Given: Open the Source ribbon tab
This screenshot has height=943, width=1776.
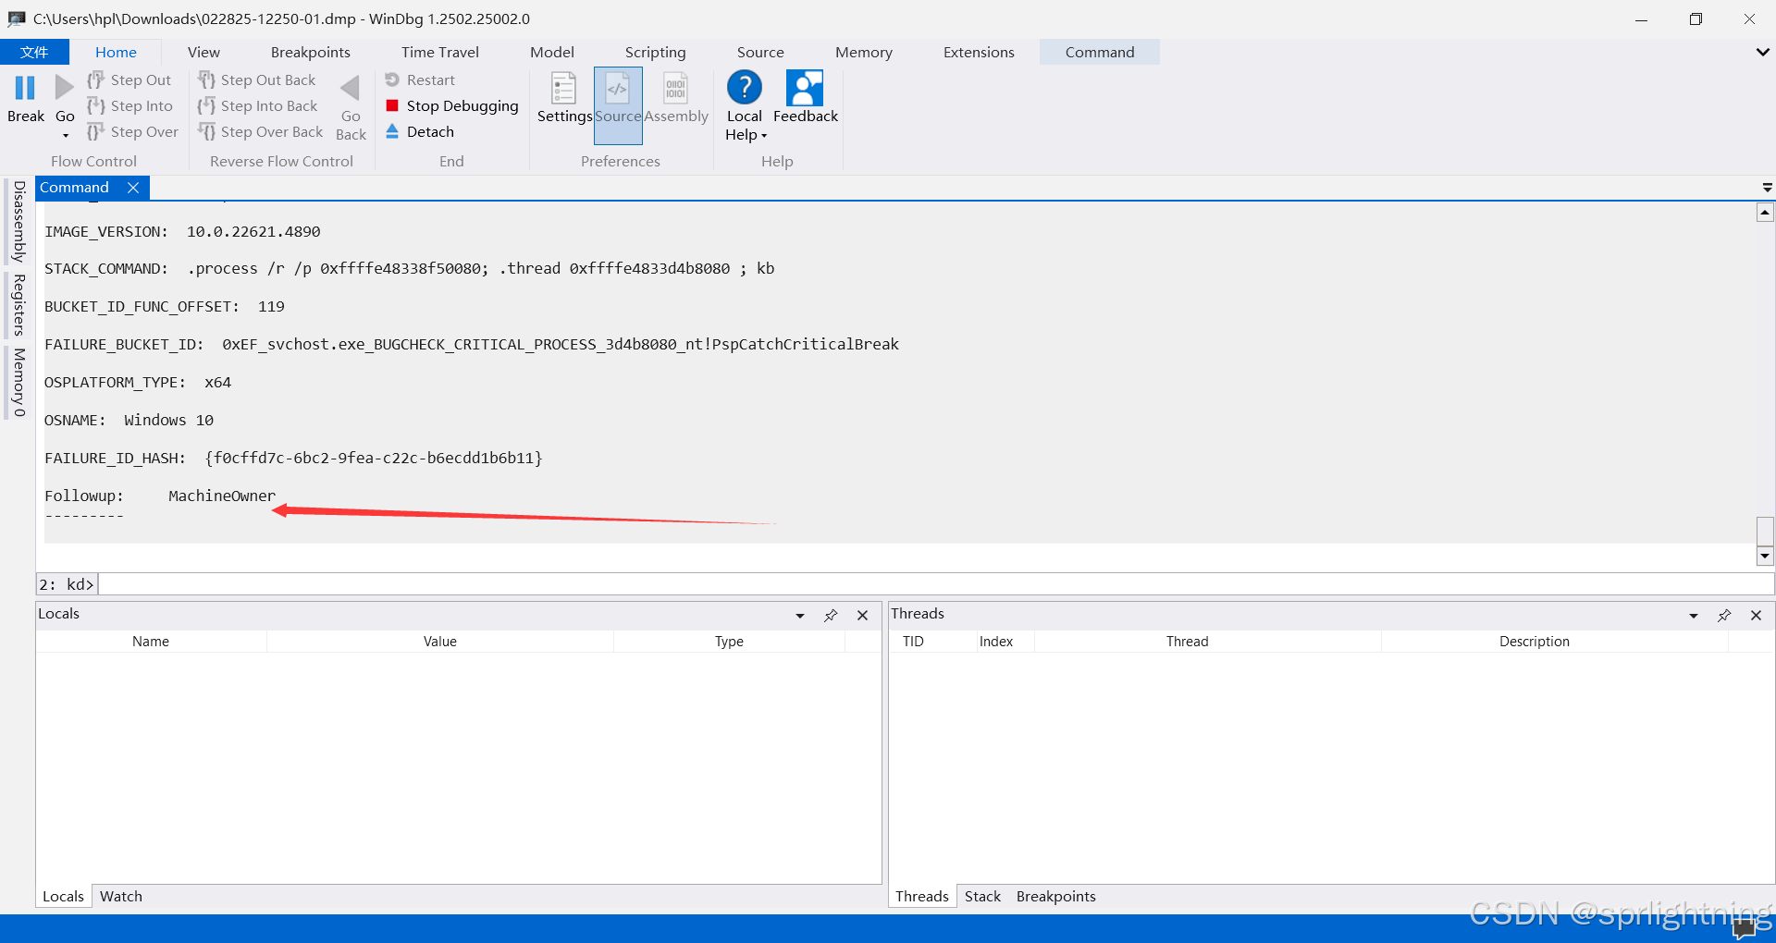Looking at the screenshot, I should [x=760, y=53].
